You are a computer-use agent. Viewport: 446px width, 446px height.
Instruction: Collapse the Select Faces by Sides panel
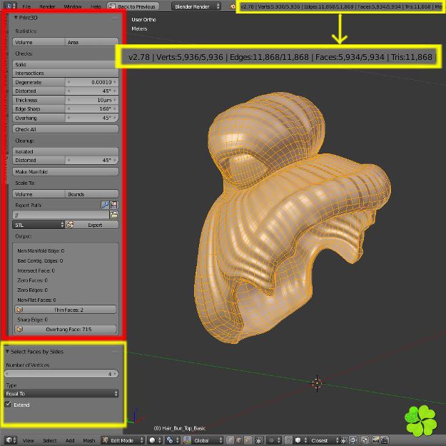7,352
